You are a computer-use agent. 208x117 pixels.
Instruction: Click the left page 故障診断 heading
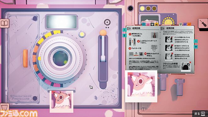[x=136, y=28]
